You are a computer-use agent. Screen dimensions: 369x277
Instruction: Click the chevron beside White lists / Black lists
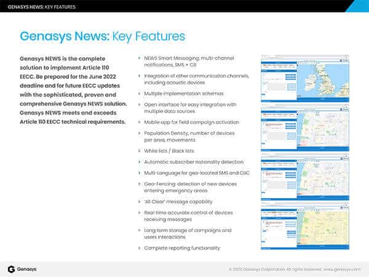(139, 150)
